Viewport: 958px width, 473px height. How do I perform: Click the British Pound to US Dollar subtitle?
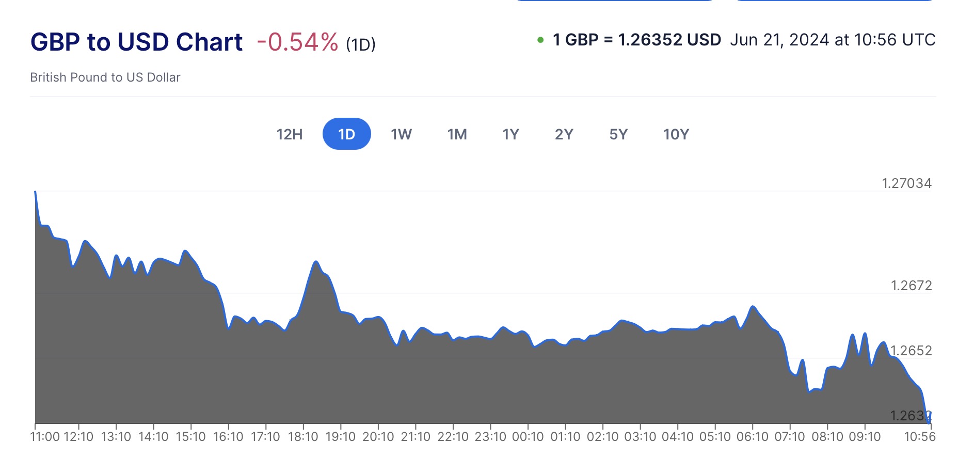[105, 77]
